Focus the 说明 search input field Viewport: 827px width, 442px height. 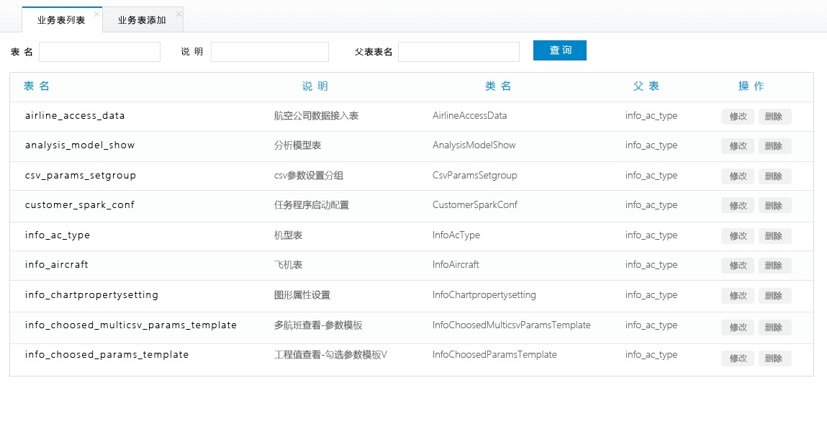tap(269, 52)
